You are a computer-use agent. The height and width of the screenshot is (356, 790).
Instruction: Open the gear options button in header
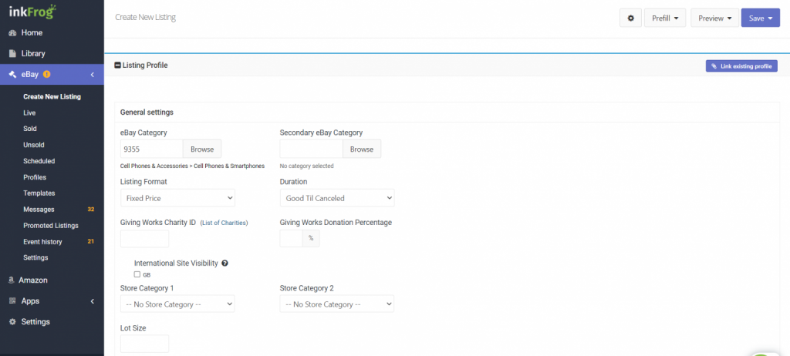tap(630, 18)
